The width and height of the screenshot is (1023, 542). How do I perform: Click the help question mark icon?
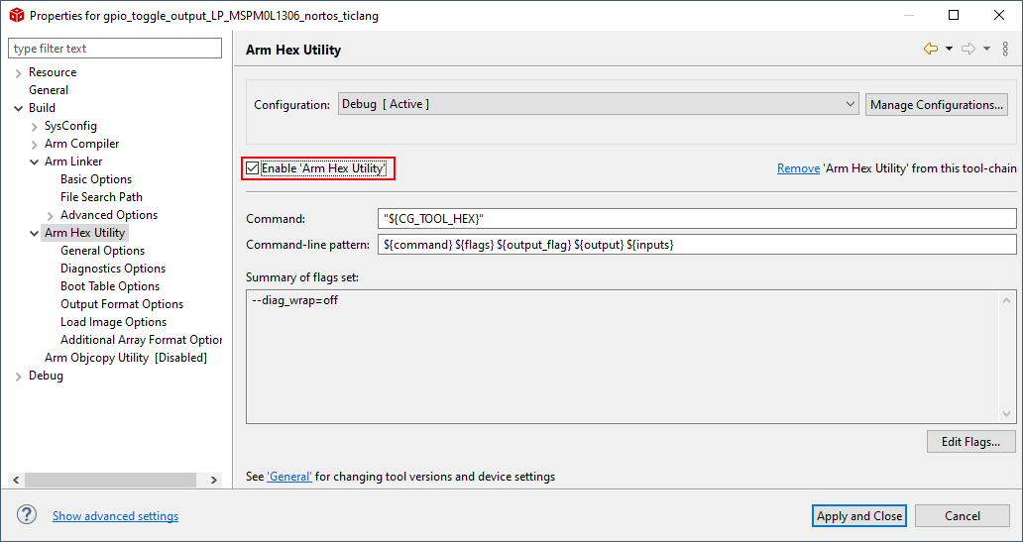click(27, 515)
